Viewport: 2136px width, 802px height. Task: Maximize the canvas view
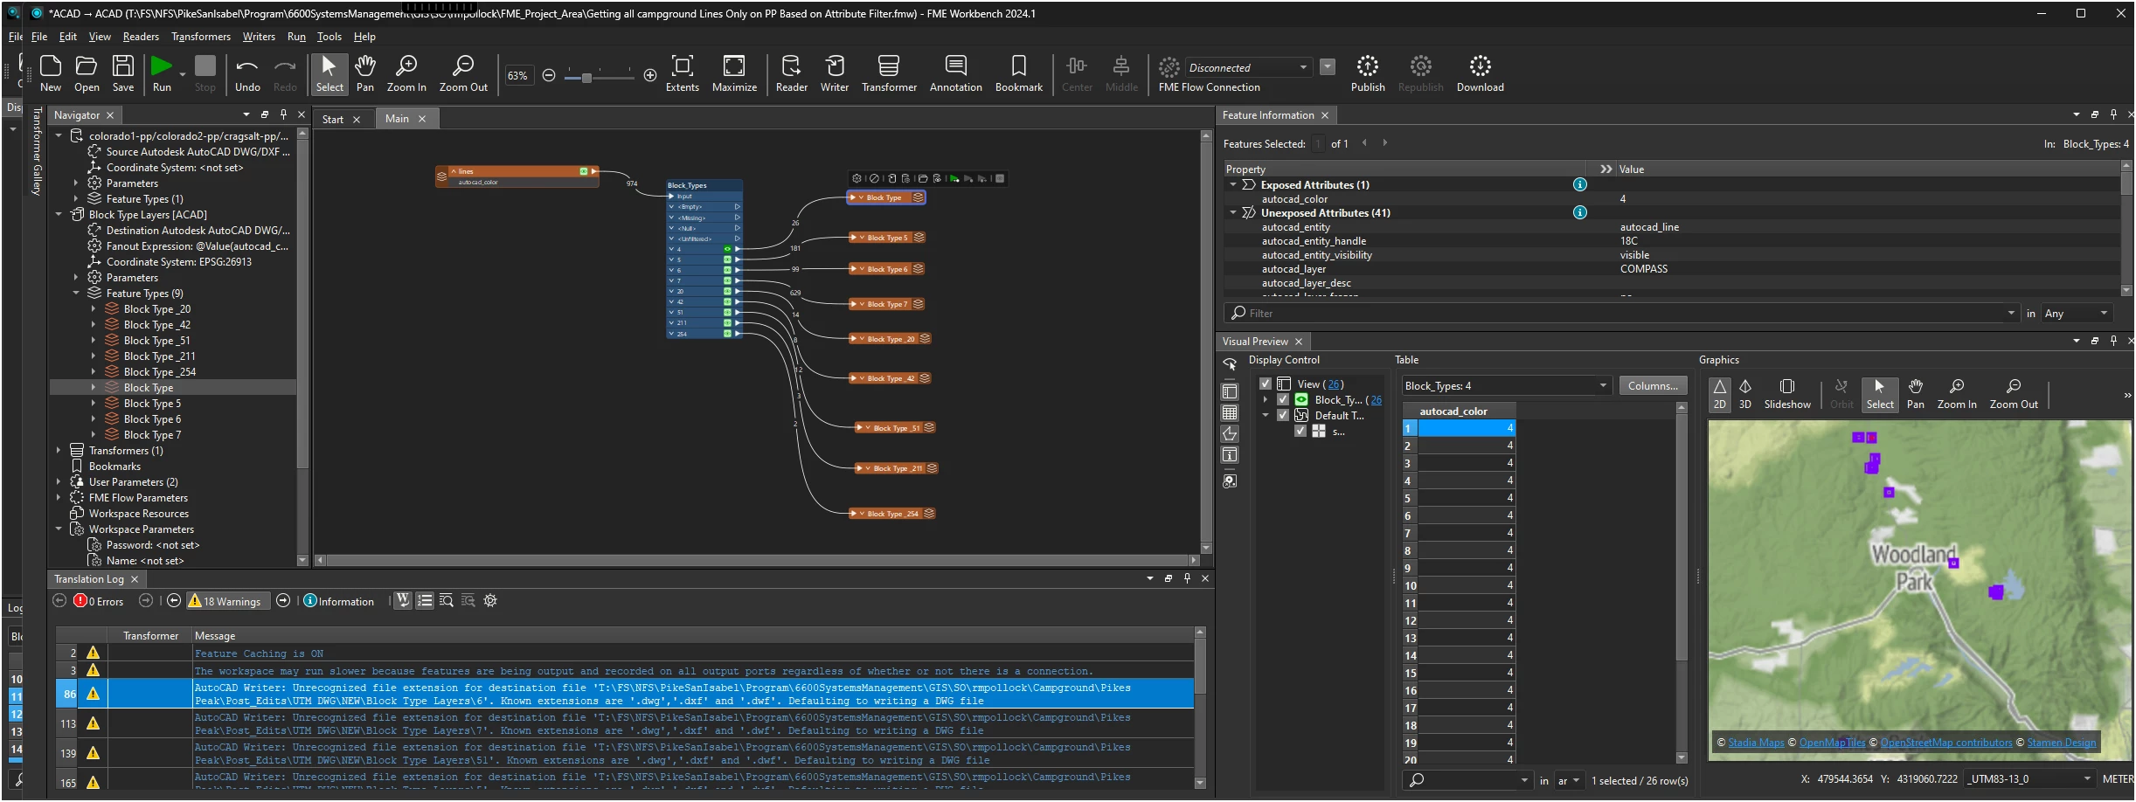(734, 73)
